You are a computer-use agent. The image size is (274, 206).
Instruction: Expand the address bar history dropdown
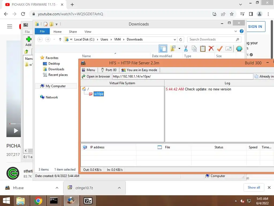coord(175,39)
